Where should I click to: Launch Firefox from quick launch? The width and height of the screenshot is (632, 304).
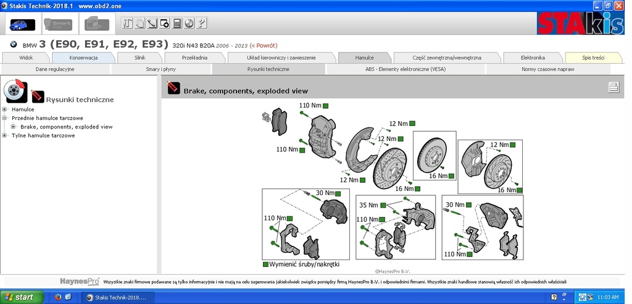pyautogui.click(x=57, y=298)
